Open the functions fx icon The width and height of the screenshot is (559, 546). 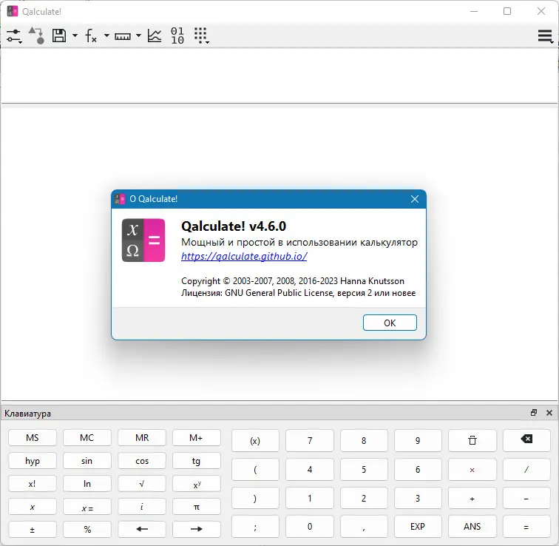(x=91, y=36)
